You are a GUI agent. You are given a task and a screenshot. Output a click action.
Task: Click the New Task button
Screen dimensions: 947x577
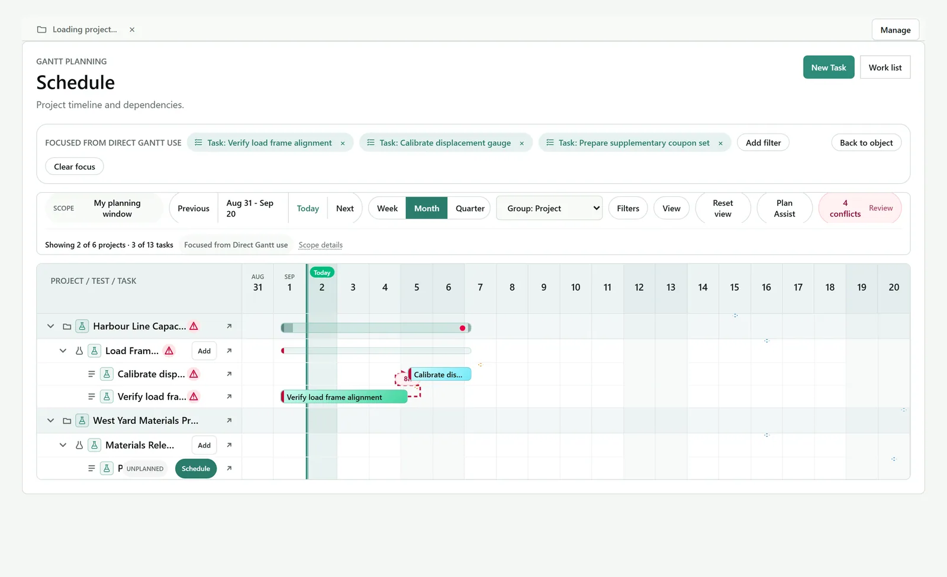(829, 67)
